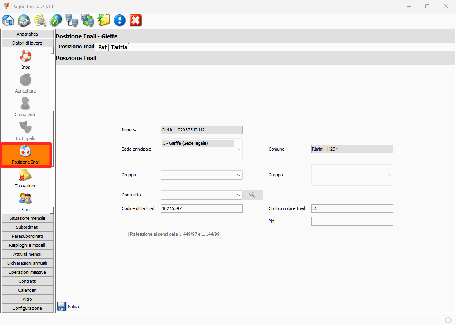Open the Sede principale dropdown arrow
Image resolution: width=456 pixels, height=325 pixels.
coord(238,149)
